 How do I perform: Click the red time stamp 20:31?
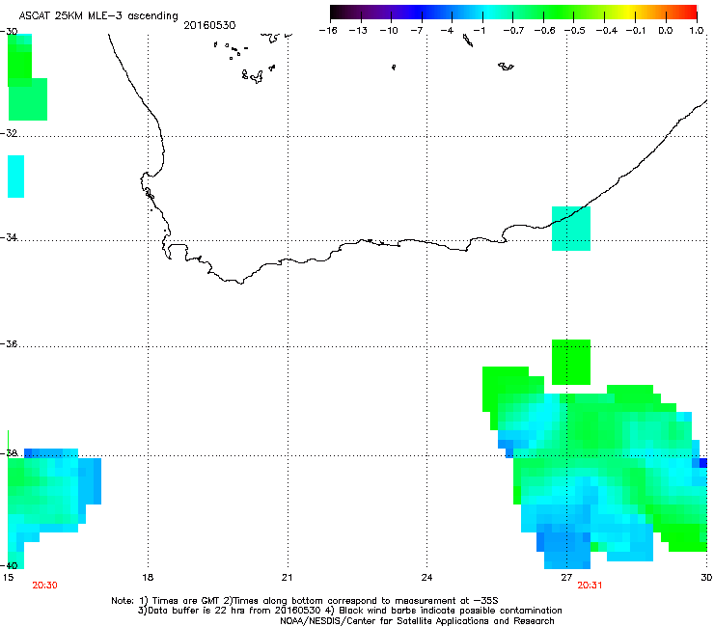(x=590, y=586)
